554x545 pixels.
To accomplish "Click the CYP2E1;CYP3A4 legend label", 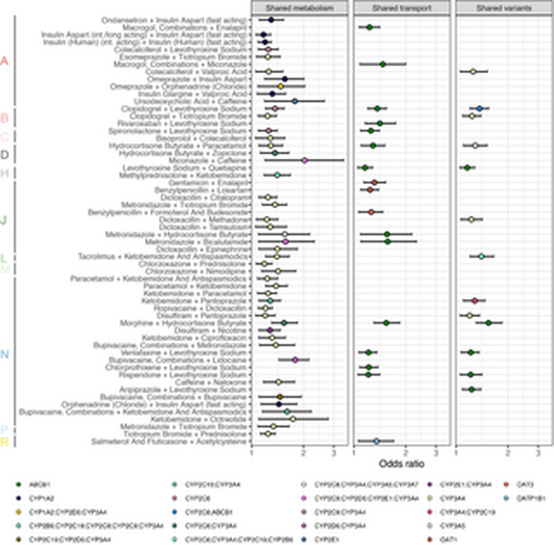I will 466,485.
